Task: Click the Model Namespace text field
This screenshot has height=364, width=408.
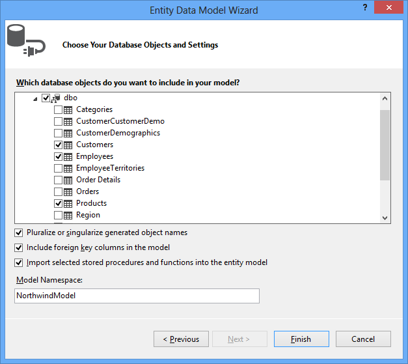Action: (137, 296)
